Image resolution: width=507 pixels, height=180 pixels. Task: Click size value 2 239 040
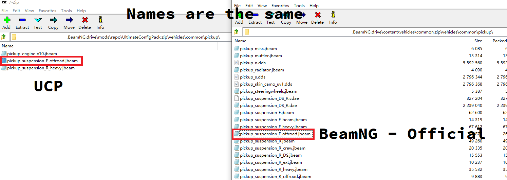pyautogui.click(x=472, y=106)
